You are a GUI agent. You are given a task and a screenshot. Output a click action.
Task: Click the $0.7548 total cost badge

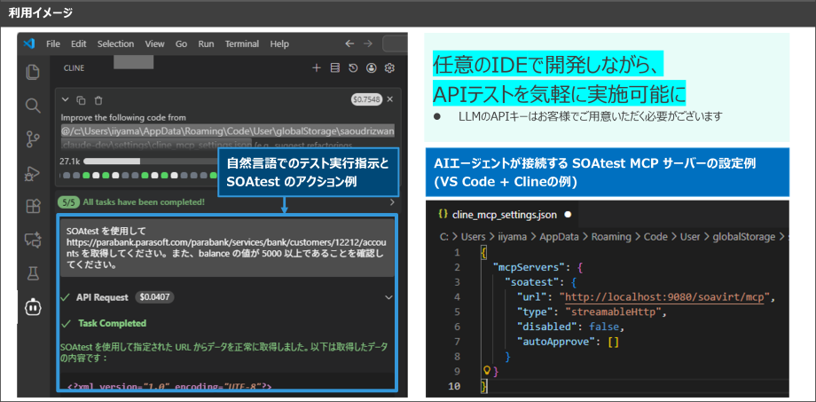[x=367, y=99]
